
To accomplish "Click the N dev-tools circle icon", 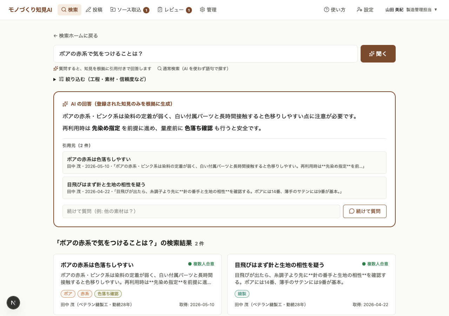I will click(13, 303).
